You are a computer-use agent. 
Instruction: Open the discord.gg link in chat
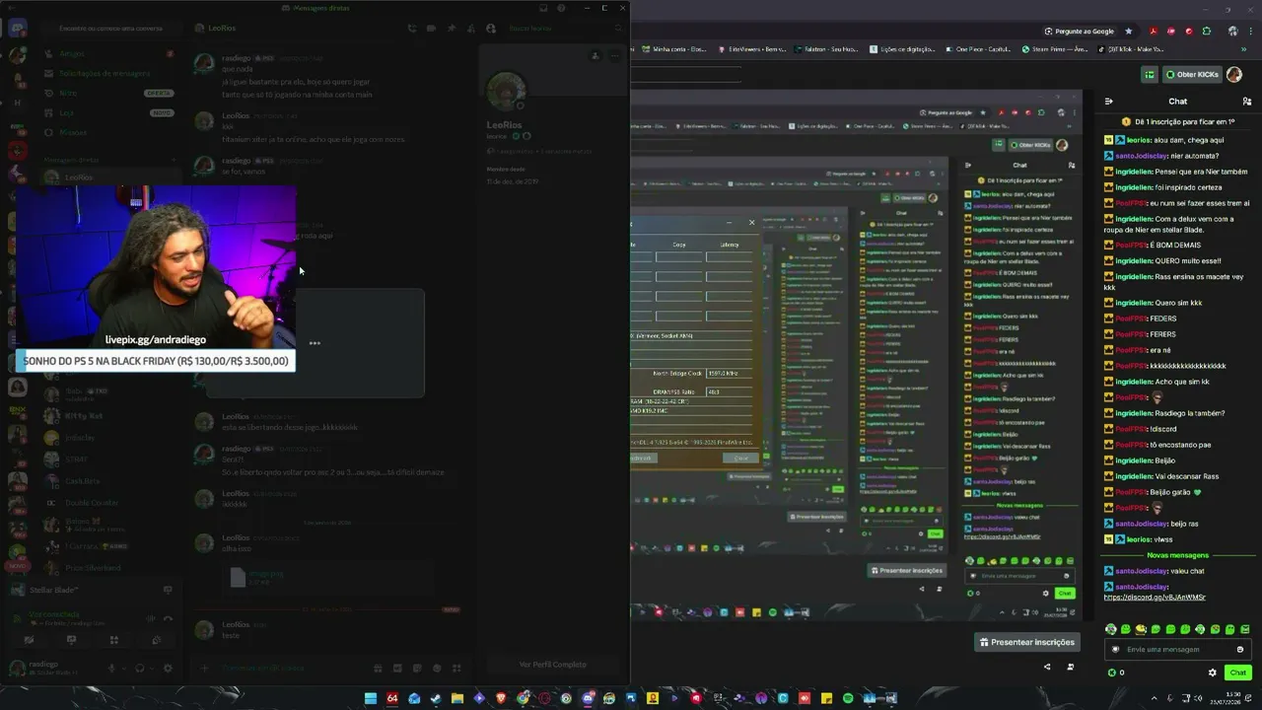(1155, 597)
